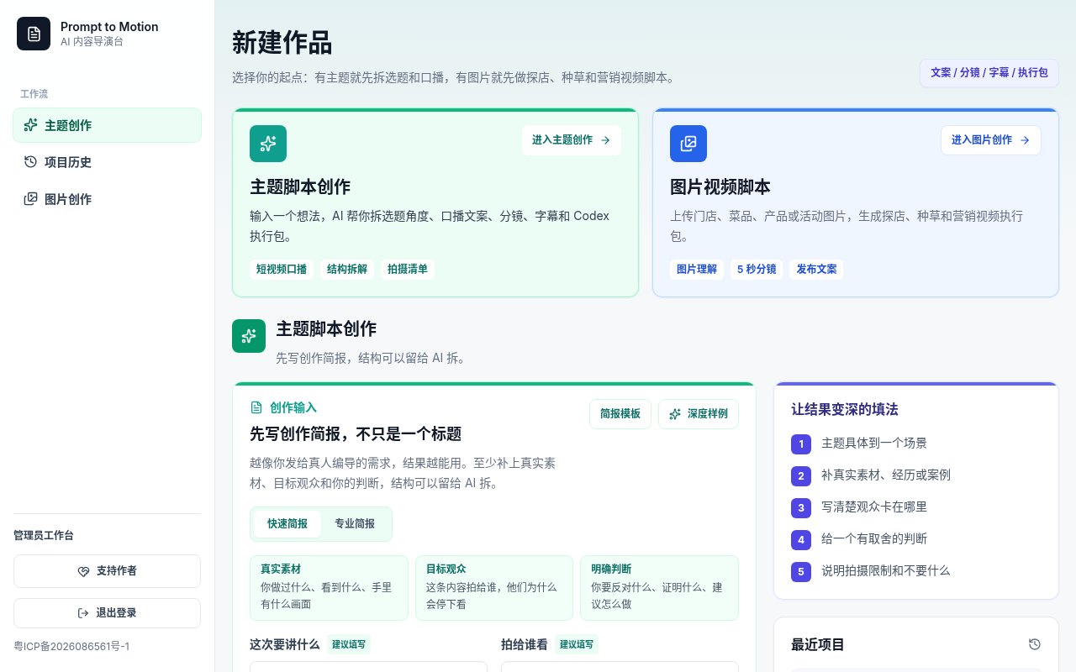
Task: Click the document icon next to 创作输入
Action: coord(256,407)
